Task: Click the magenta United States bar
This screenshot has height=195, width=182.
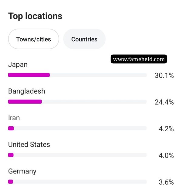Action: (x=11, y=155)
